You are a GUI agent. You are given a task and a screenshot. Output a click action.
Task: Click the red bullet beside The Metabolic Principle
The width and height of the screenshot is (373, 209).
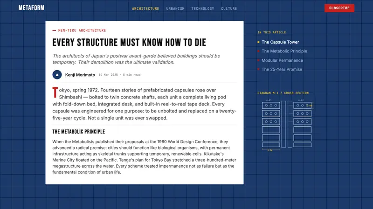coord(258,51)
